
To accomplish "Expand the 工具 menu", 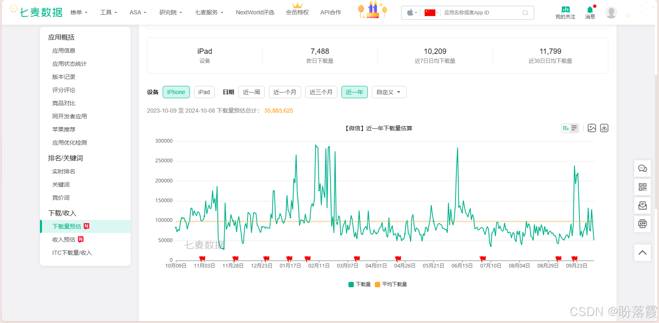I will tap(108, 12).
